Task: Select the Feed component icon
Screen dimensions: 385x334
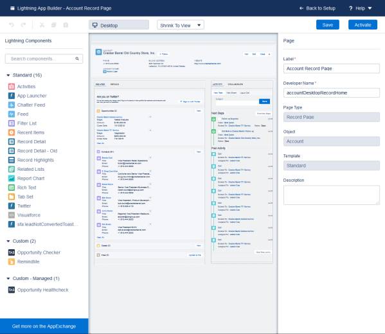Action: [x=12, y=114]
